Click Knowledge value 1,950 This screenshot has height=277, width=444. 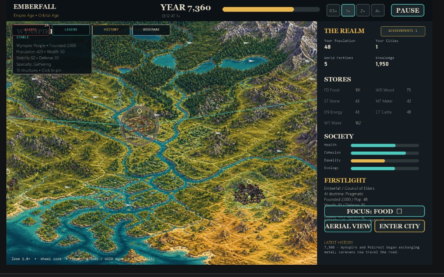coord(382,64)
